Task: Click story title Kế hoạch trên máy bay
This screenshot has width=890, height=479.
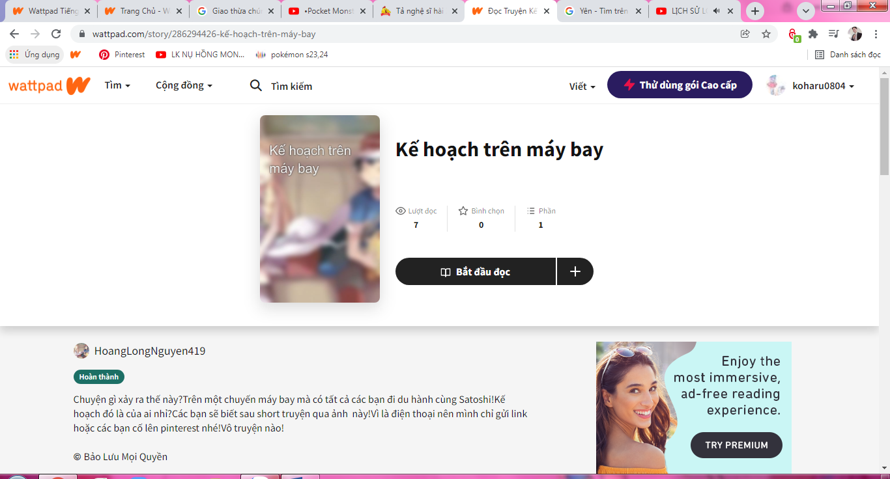Action: [x=499, y=149]
